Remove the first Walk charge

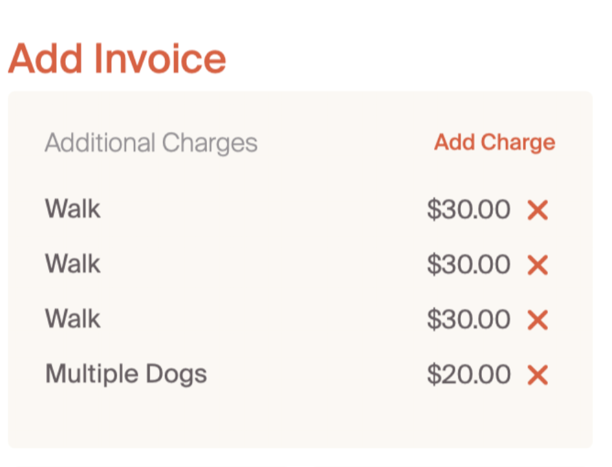(x=538, y=210)
